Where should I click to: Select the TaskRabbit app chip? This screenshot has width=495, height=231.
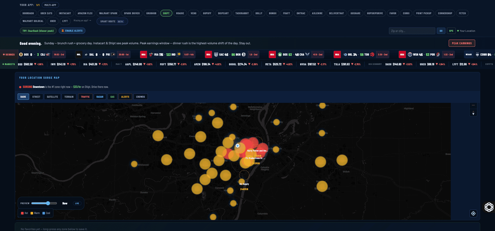click(242, 13)
